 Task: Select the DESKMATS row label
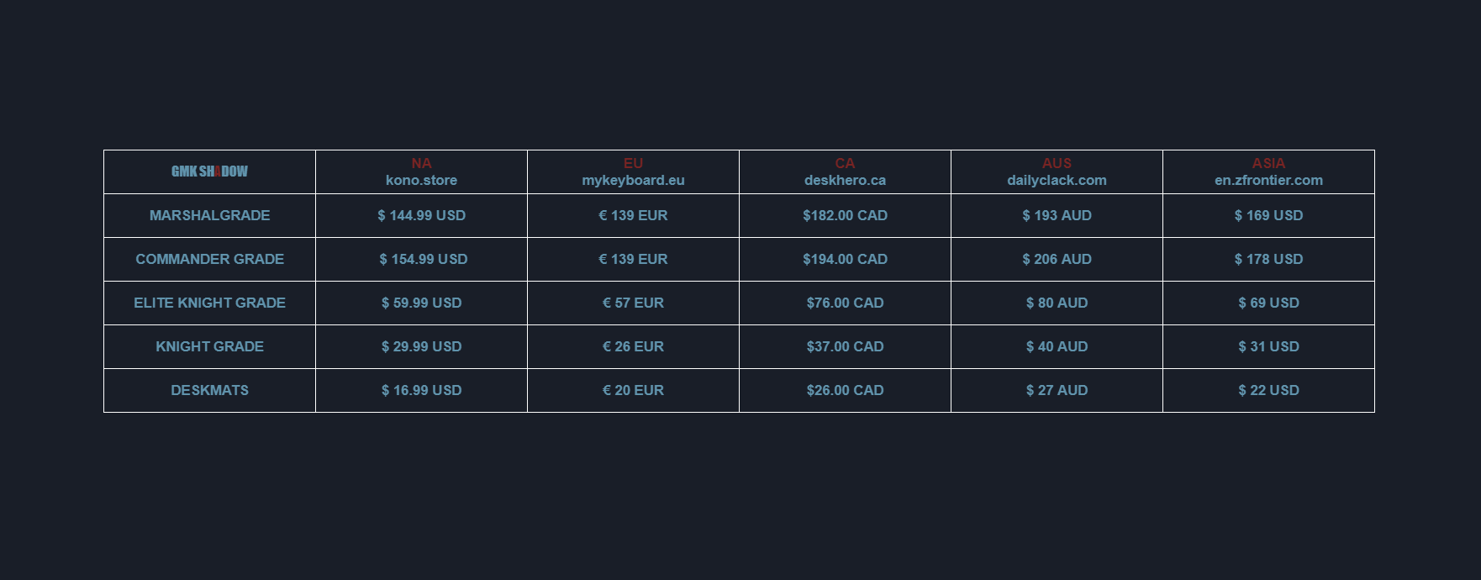click(x=209, y=390)
